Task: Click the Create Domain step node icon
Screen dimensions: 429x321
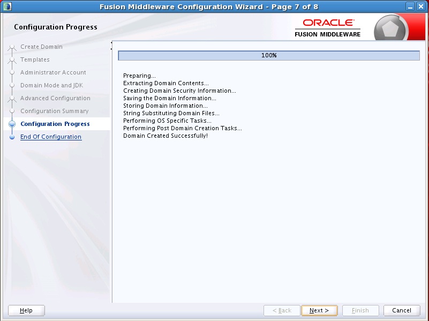Action: pos(12,47)
